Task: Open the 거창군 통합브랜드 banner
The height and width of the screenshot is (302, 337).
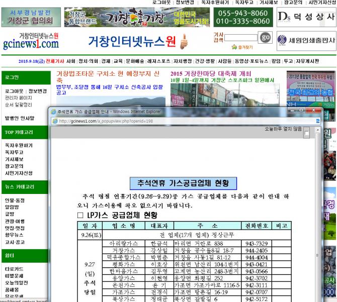Action: click(x=137, y=17)
